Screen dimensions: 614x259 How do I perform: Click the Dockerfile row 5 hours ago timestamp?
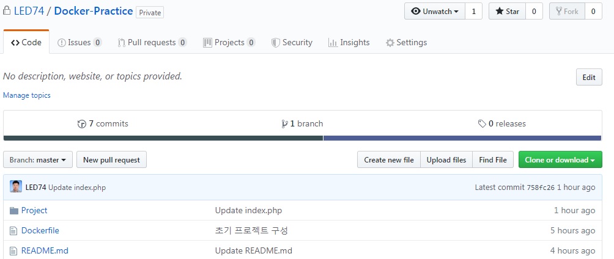coord(573,230)
